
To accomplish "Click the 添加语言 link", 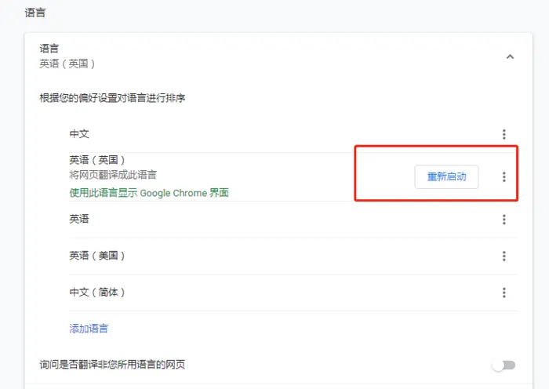I will [89, 329].
